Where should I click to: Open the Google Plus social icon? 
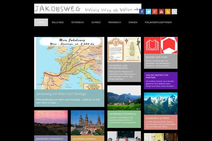click(155, 12)
